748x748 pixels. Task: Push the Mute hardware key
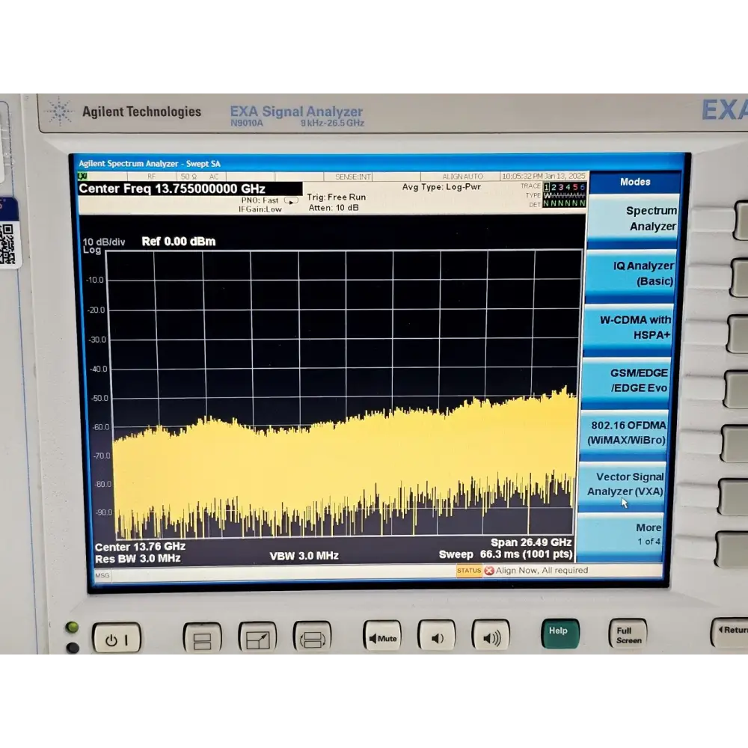382,637
